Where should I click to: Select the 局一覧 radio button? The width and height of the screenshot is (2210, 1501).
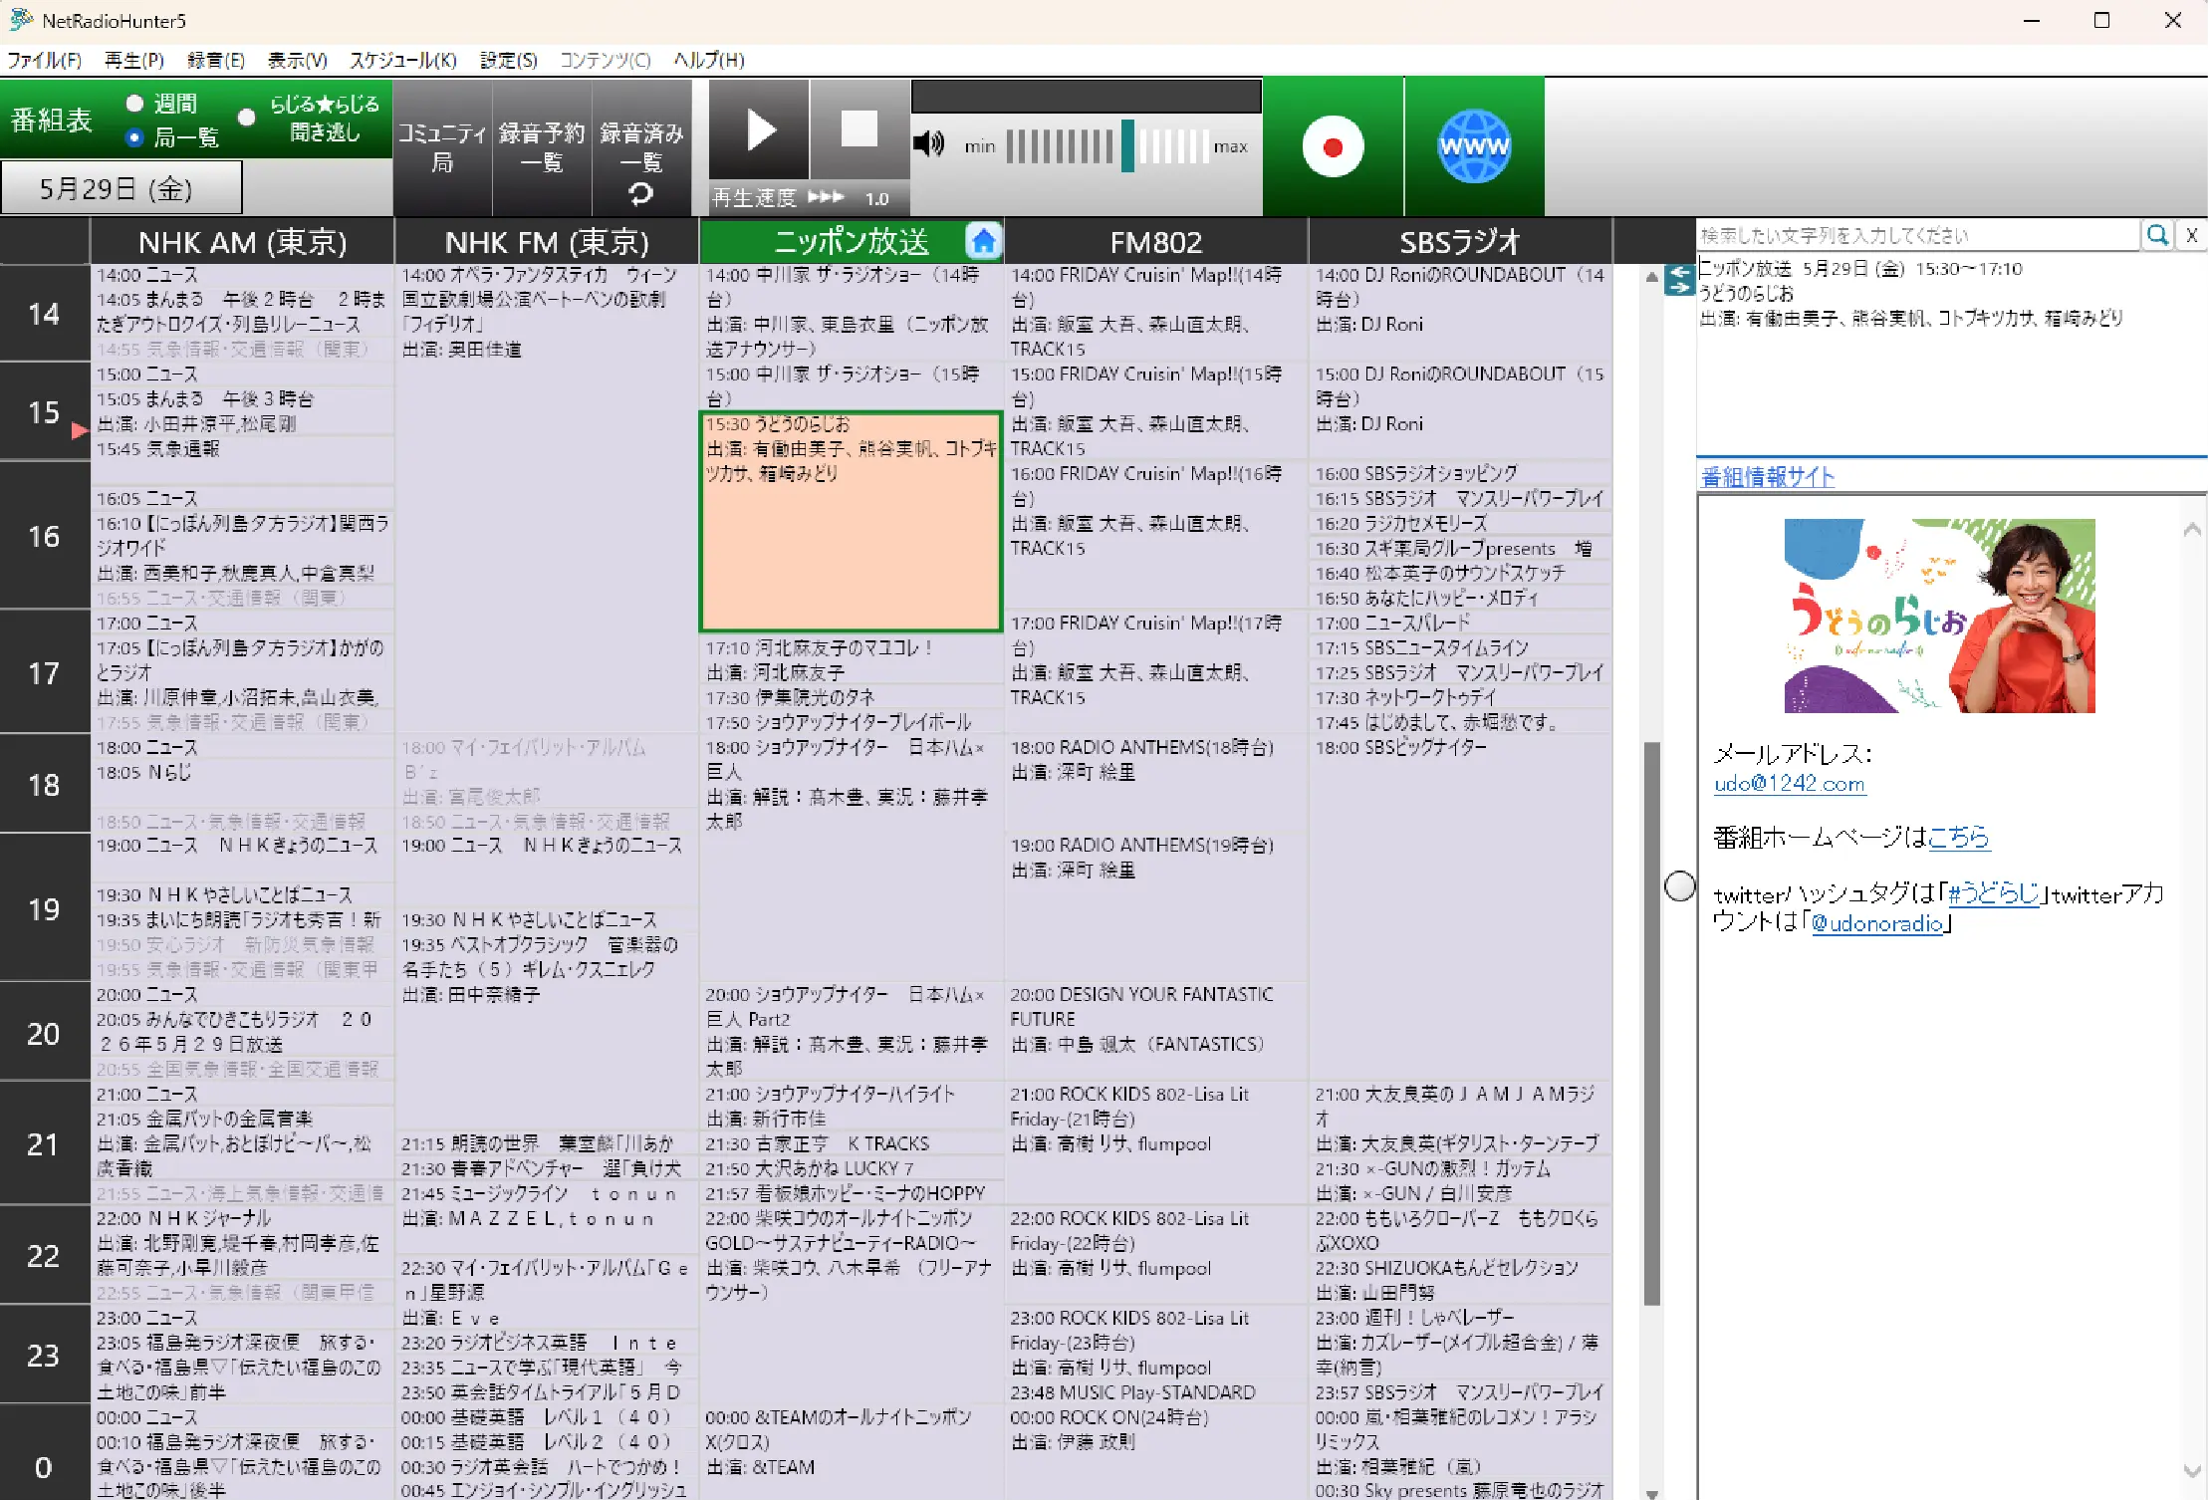[134, 137]
